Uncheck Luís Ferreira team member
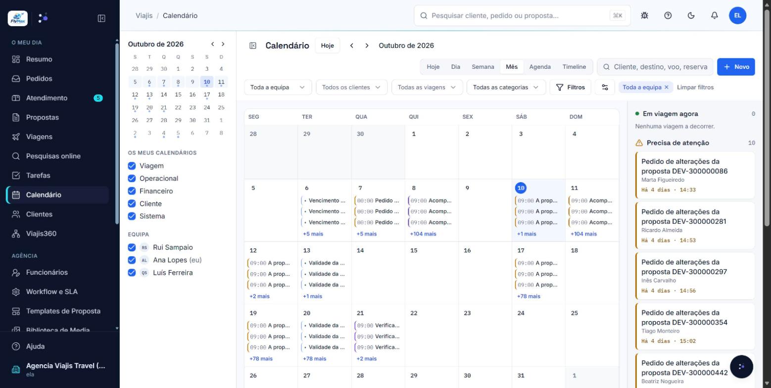771x388 pixels. coord(132,273)
